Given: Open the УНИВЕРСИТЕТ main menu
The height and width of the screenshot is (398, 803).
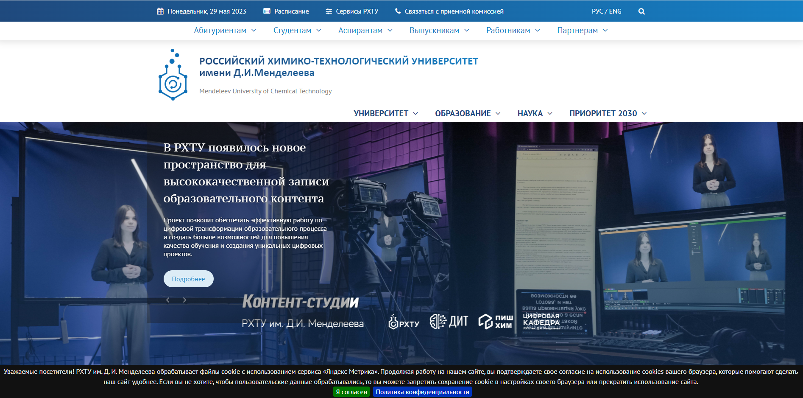Looking at the screenshot, I should (386, 113).
